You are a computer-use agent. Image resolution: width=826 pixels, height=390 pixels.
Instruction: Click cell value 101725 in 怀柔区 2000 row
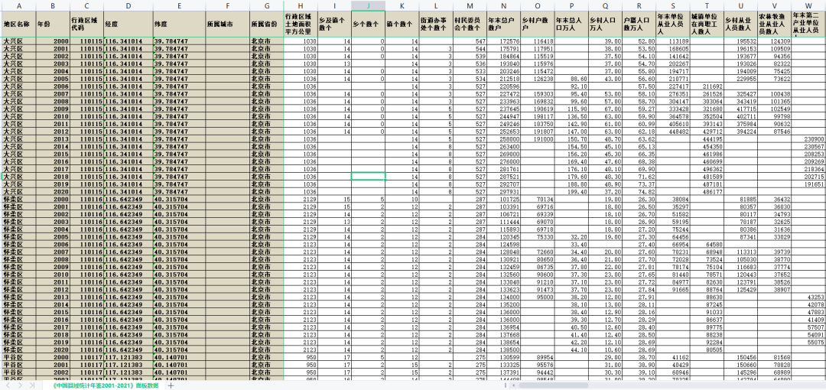[504, 199]
